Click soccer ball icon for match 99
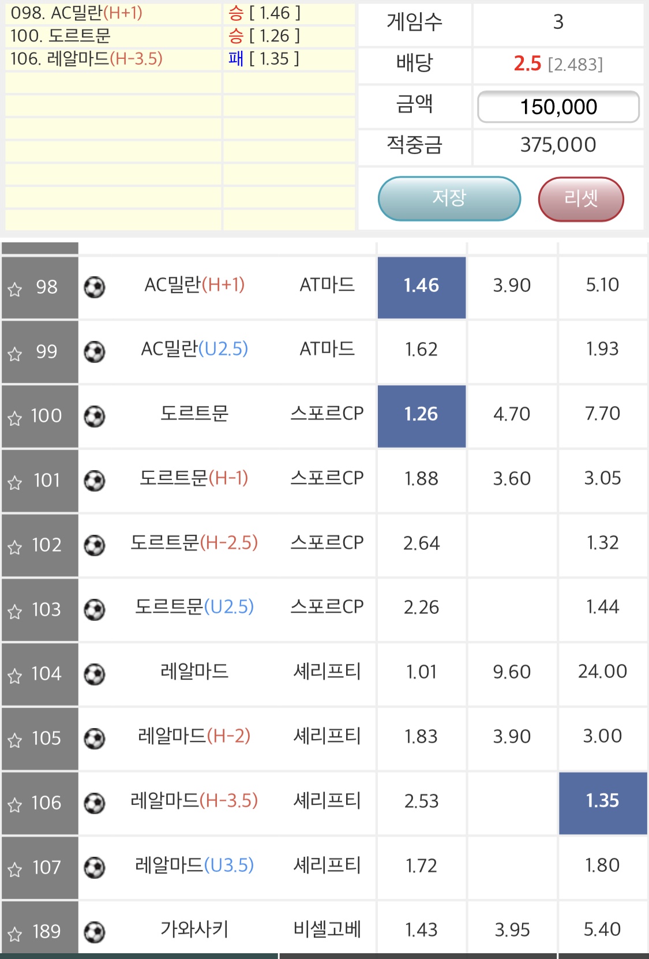Image resolution: width=649 pixels, height=959 pixels. coord(95,351)
